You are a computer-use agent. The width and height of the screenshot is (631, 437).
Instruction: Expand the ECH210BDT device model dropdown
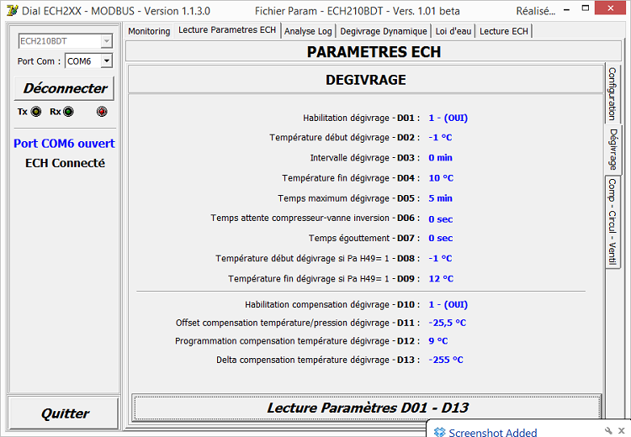(106, 41)
